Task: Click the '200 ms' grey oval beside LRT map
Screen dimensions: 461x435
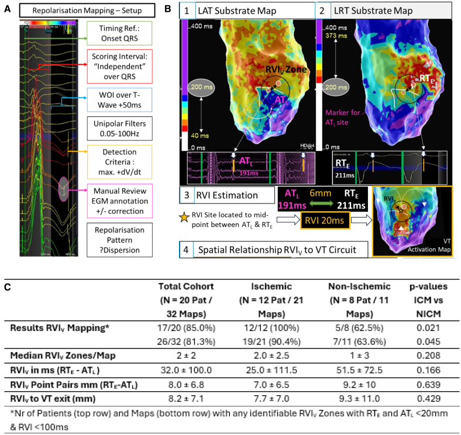Action: [x=336, y=87]
